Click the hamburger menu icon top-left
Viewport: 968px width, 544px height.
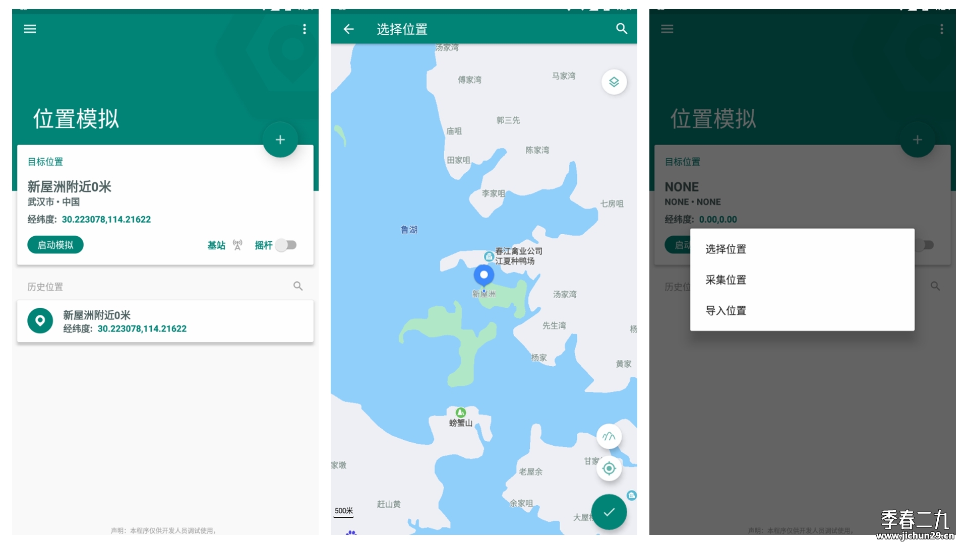30,29
